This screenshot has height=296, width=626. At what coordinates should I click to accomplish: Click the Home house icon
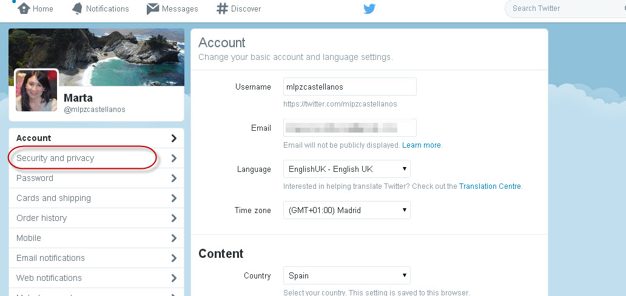(24, 8)
